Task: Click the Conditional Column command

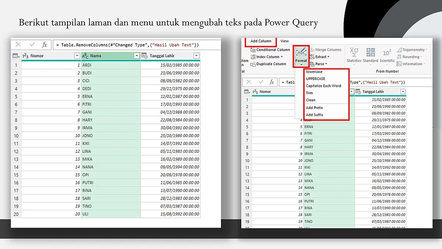Action: click(270, 50)
